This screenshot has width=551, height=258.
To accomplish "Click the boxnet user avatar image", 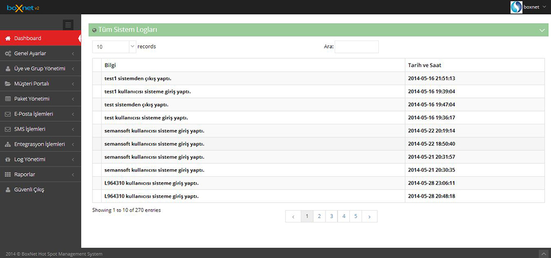I will point(516,7).
